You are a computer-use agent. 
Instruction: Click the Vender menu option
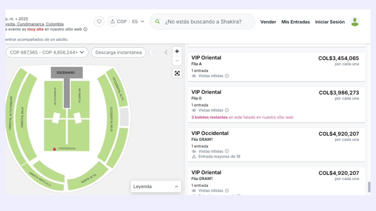pyautogui.click(x=268, y=22)
